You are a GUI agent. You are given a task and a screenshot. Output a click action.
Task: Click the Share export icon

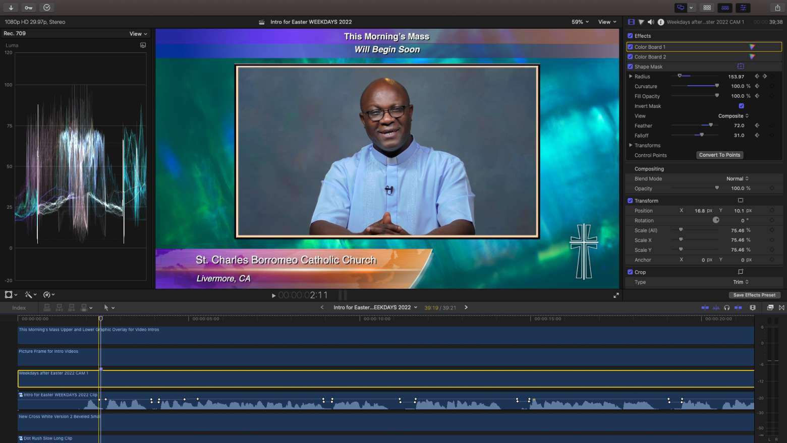pos(777,8)
